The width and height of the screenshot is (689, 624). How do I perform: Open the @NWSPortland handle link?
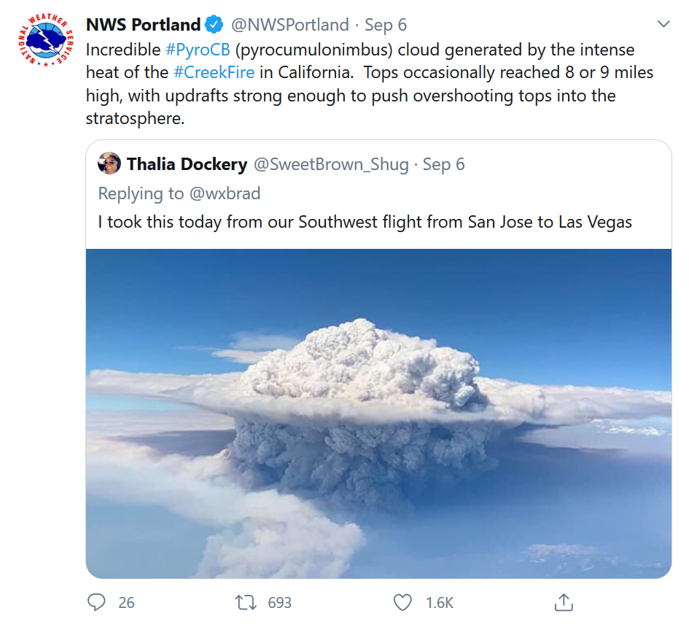click(x=289, y=25)
